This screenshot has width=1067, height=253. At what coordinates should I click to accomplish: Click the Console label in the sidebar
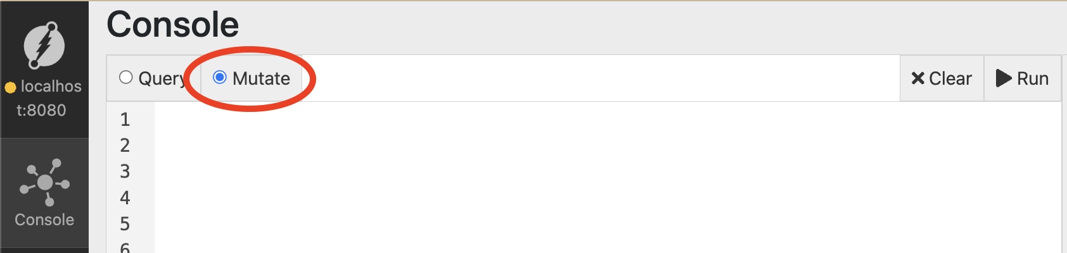point(44,219)
